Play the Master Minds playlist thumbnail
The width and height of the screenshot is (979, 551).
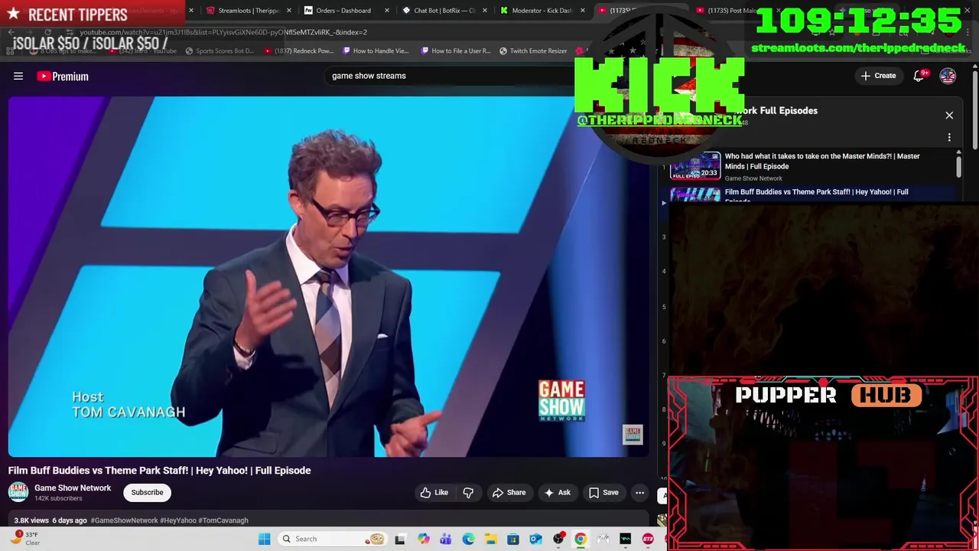pos(695,166)
